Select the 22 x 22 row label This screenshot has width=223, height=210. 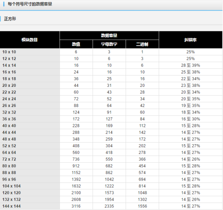[x=9, y=92]
